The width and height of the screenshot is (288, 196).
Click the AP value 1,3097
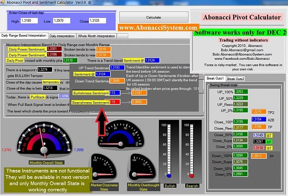coord(259,142)
